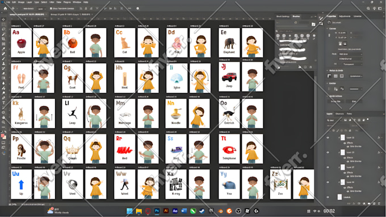Set canvas orientation to landscape

[x=345, y=44]
